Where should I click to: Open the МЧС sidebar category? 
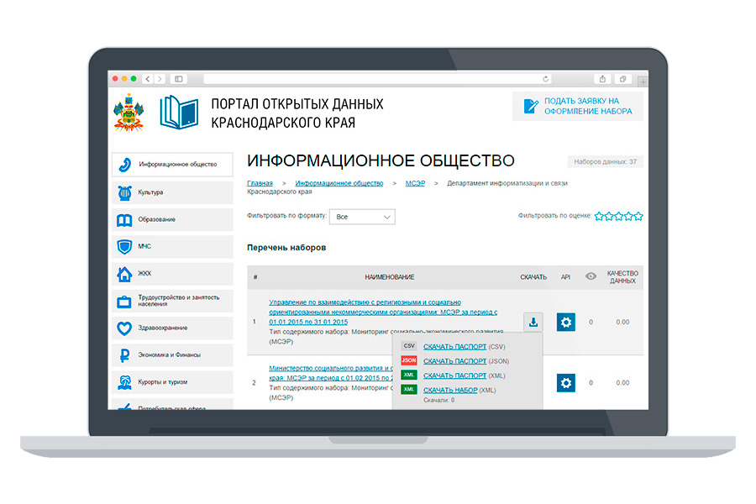(x=172, y=246)
